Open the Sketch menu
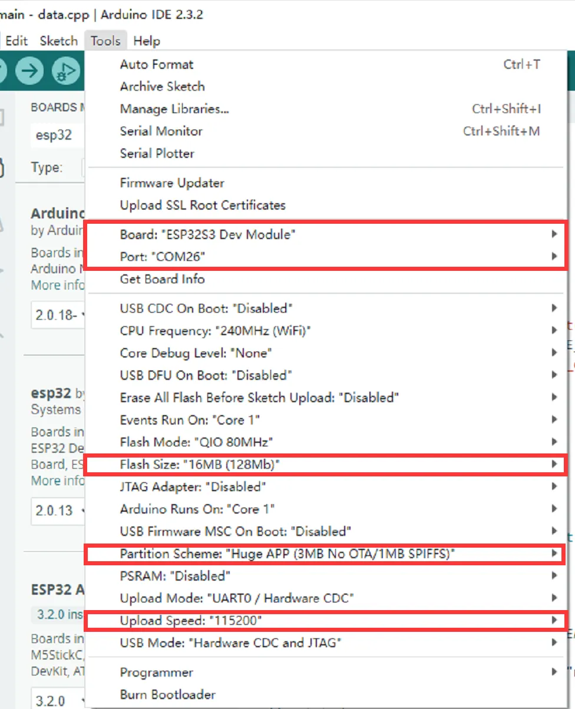This screenshot has width=575, height=709. (x=58, y=41)
